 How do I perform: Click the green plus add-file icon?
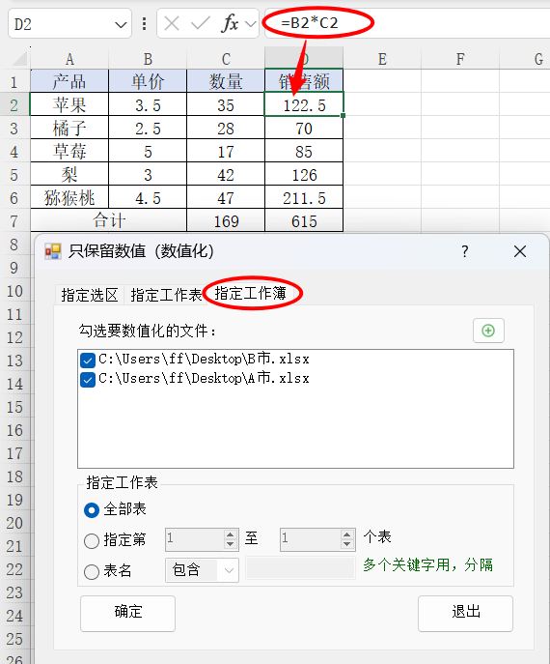pos(488,331)
